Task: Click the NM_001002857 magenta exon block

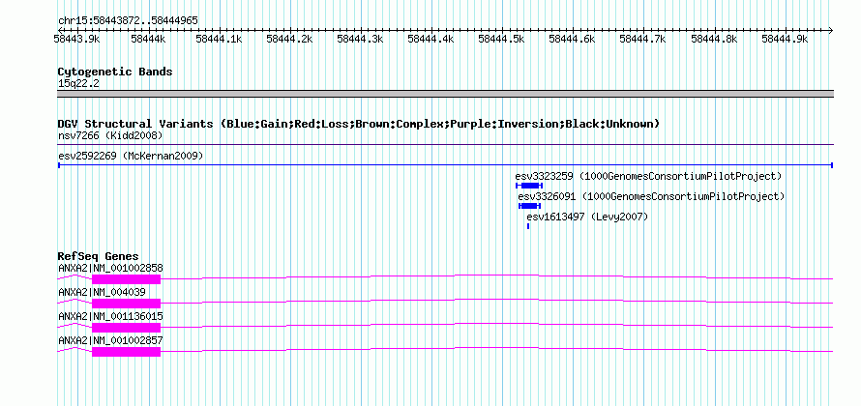Action: tap(127, 352)
